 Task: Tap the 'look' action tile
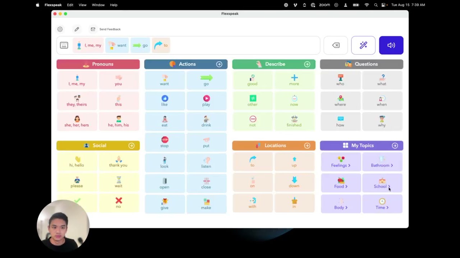tap(164, 163)
